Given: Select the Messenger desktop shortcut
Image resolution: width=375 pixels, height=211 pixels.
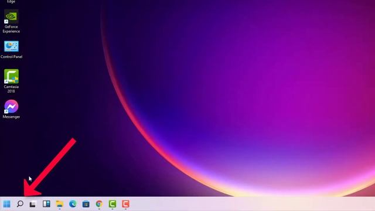Looking at the screenshot, I should (11, 110).
